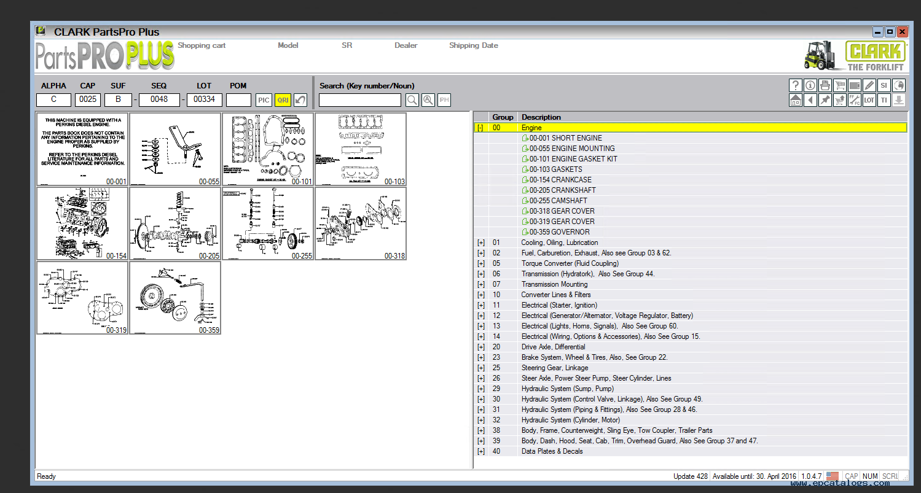Click the LOT toolbar button
Viewport: 921px width, 493px height.
tap(869, 100)
